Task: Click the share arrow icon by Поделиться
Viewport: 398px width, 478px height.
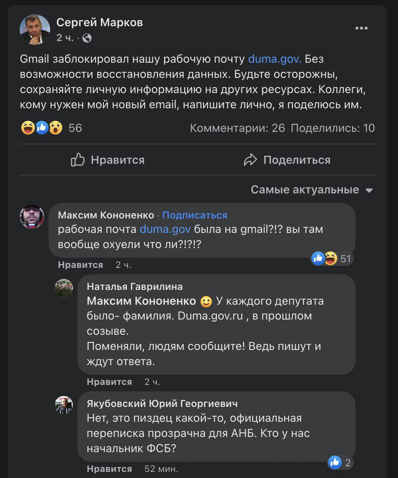Action: (250, 160)
